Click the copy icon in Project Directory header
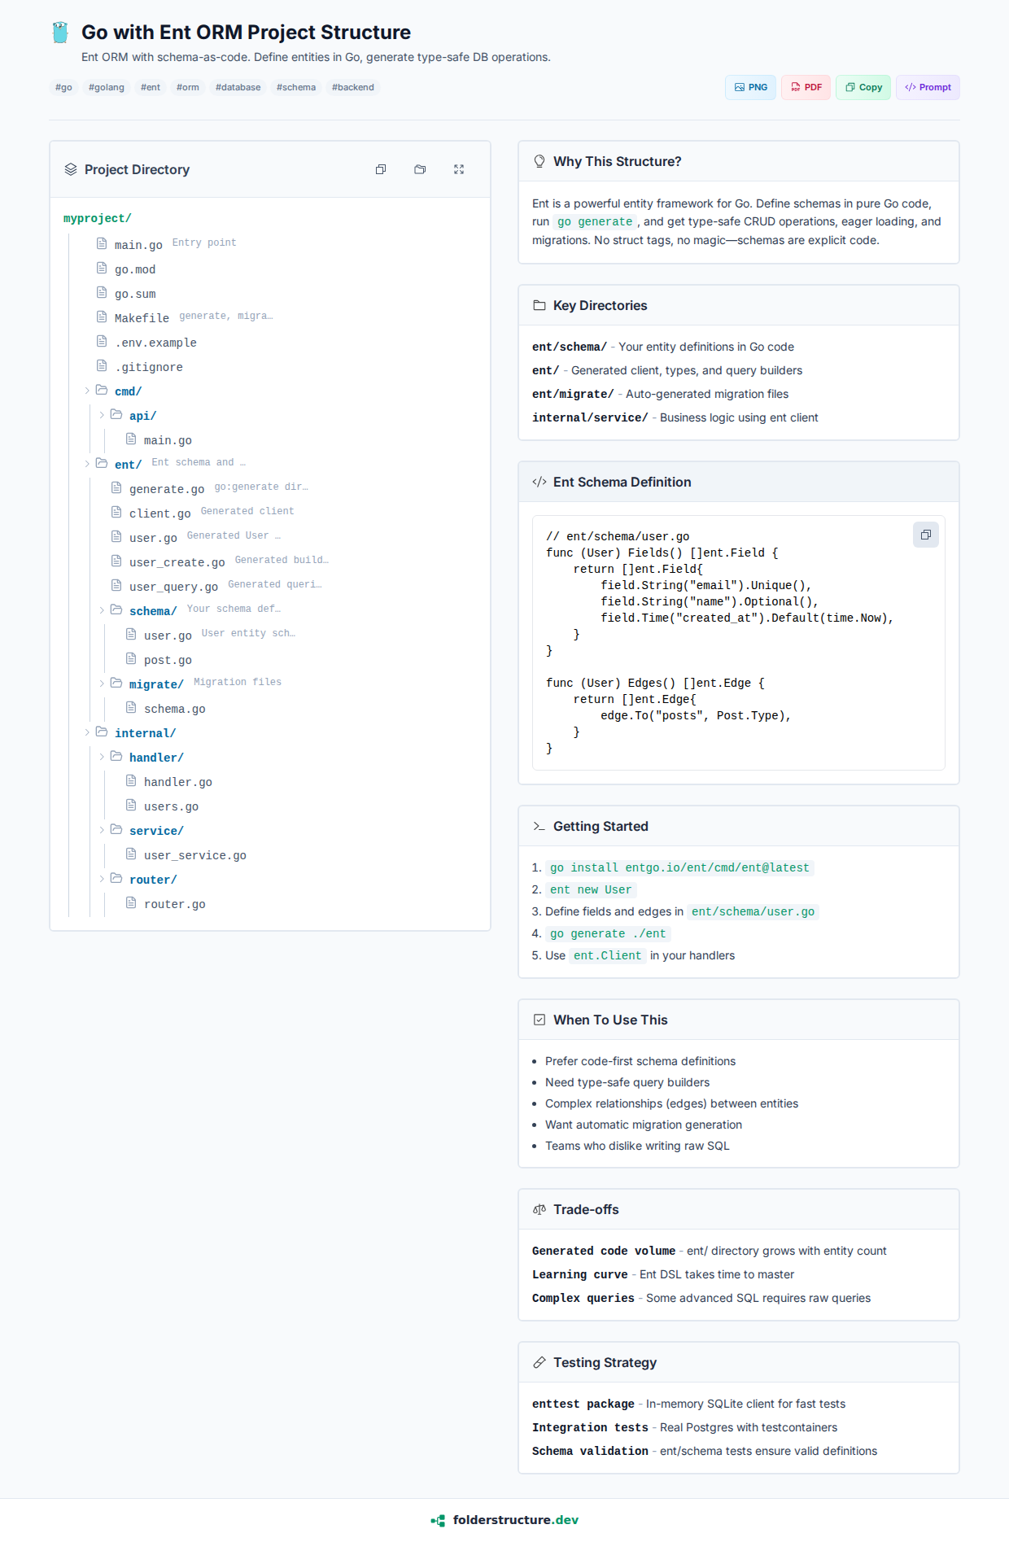1009x1542 pixels. (381, 169)
